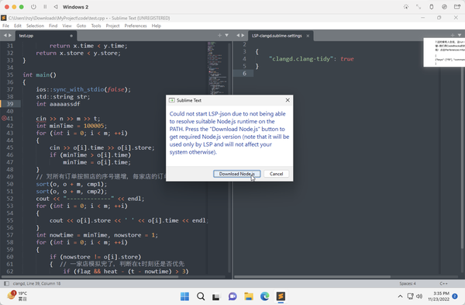465x305 pixels.
Task: Open the Preferences menu
Action: pos(136,26)
